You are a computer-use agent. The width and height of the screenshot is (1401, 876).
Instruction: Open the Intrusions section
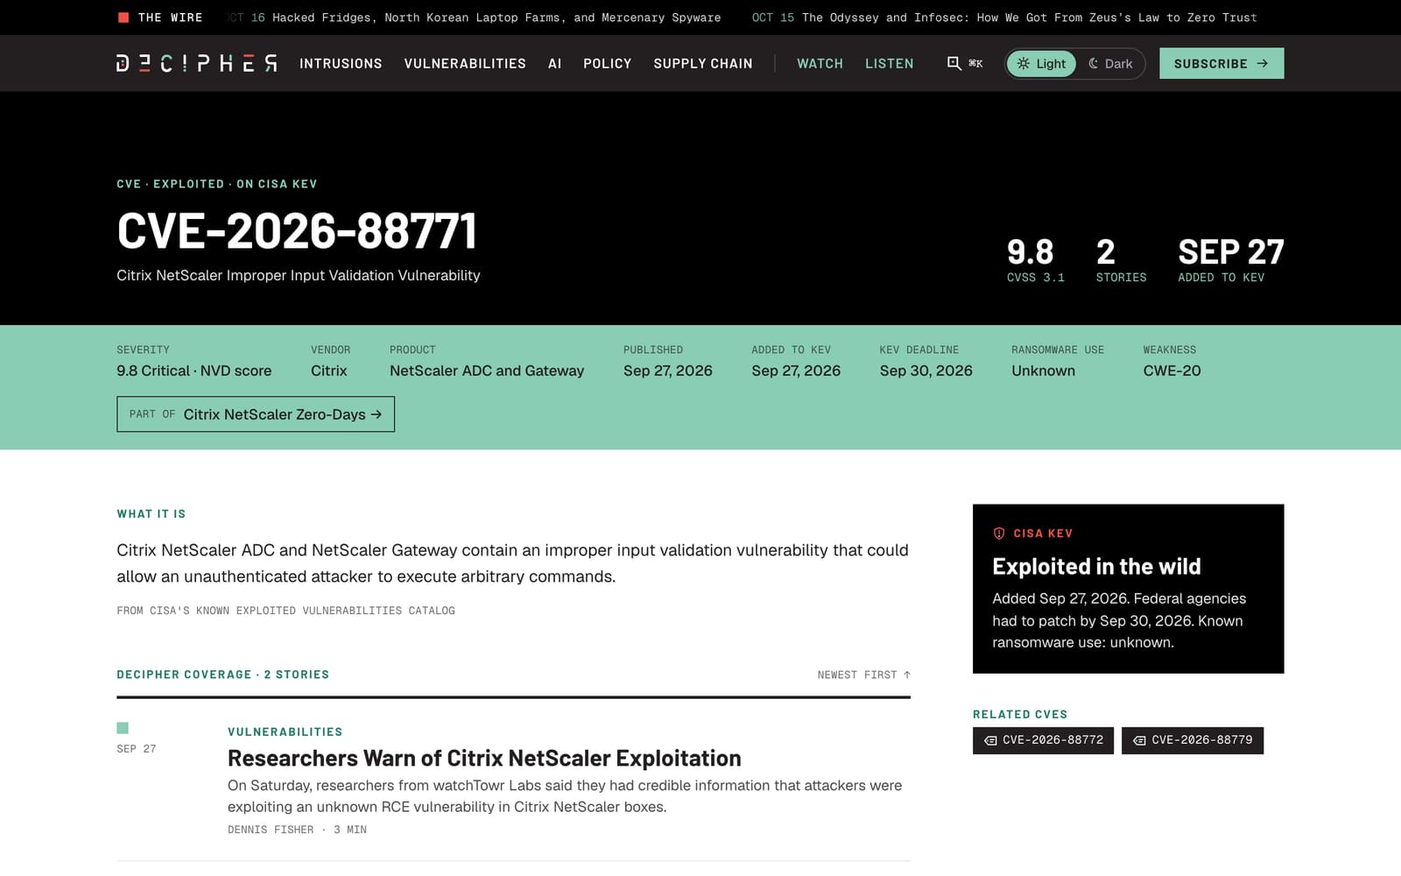pyautogui.click(x=341, y=63)
